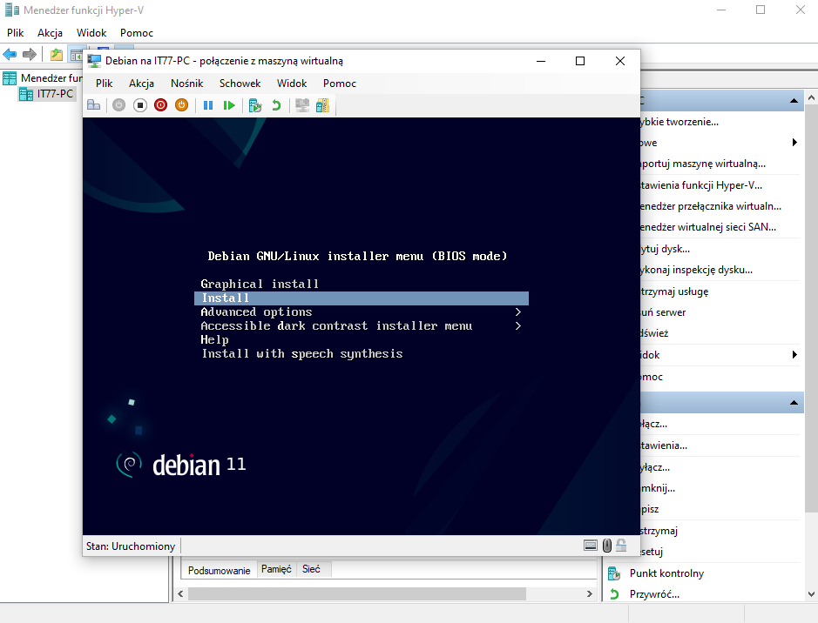Click the green Reset/Start icon
Viewport: 818px width, 623px height.
click(x=229, y=105)
